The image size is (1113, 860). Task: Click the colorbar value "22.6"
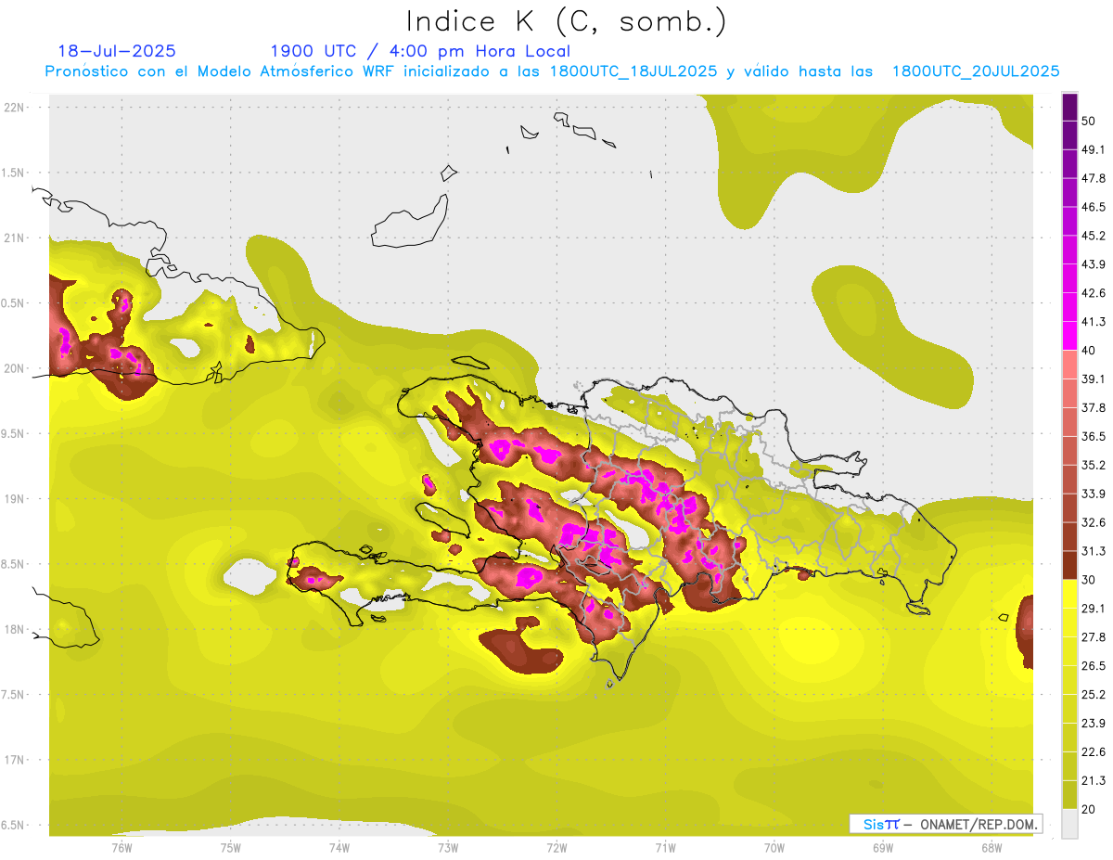tap(1094, 752)
